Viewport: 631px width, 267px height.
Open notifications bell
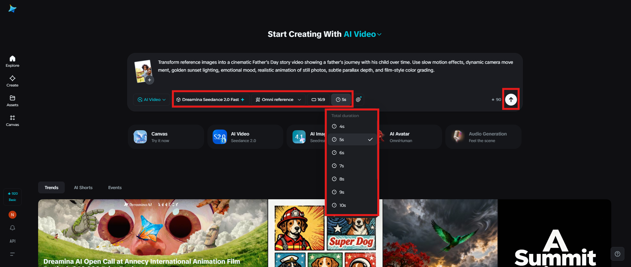click(x=12, y=228)
